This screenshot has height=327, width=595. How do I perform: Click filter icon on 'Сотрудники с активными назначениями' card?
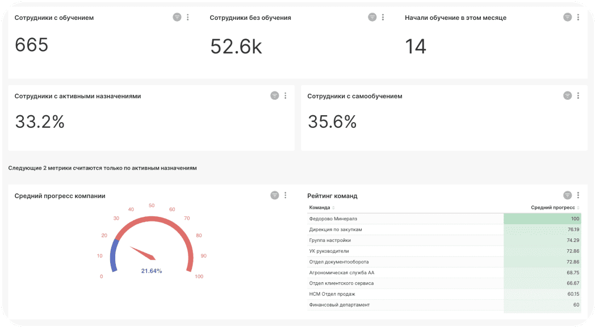(x=275, y=95)
